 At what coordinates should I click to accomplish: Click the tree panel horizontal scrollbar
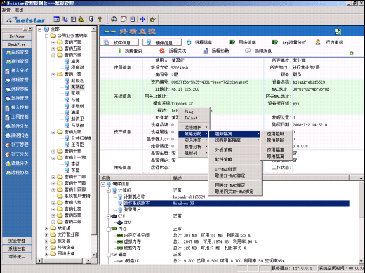coord(64,260)
